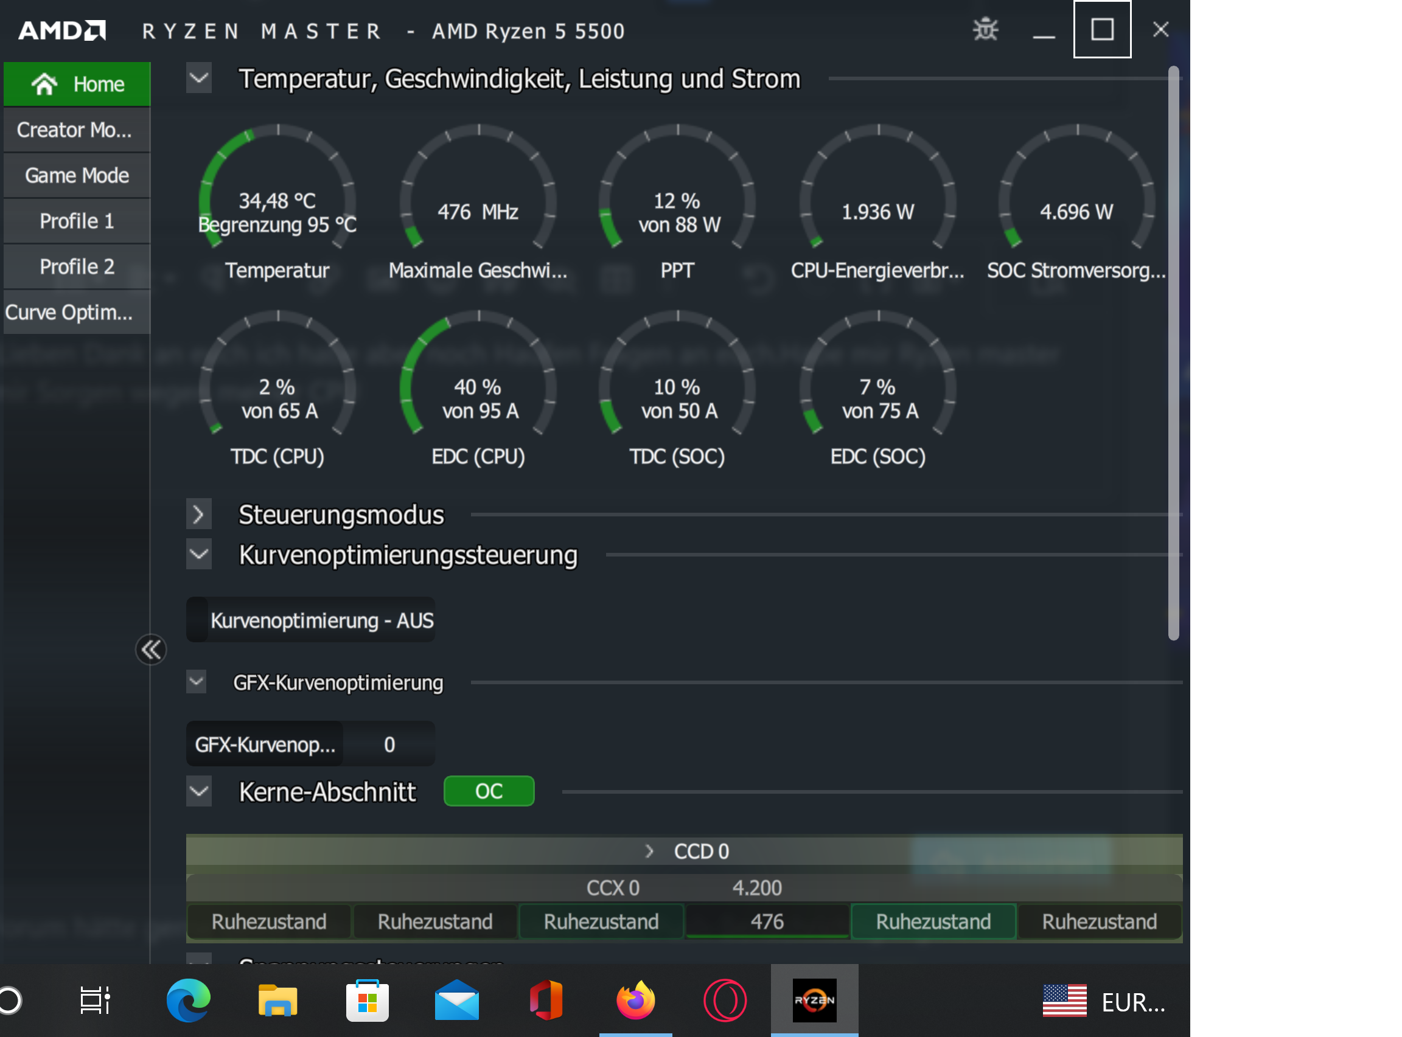The width and height of the screenshot is (1402, 1037).
Task: Open Microsoft Store from taskbar
Action: 368,1000
